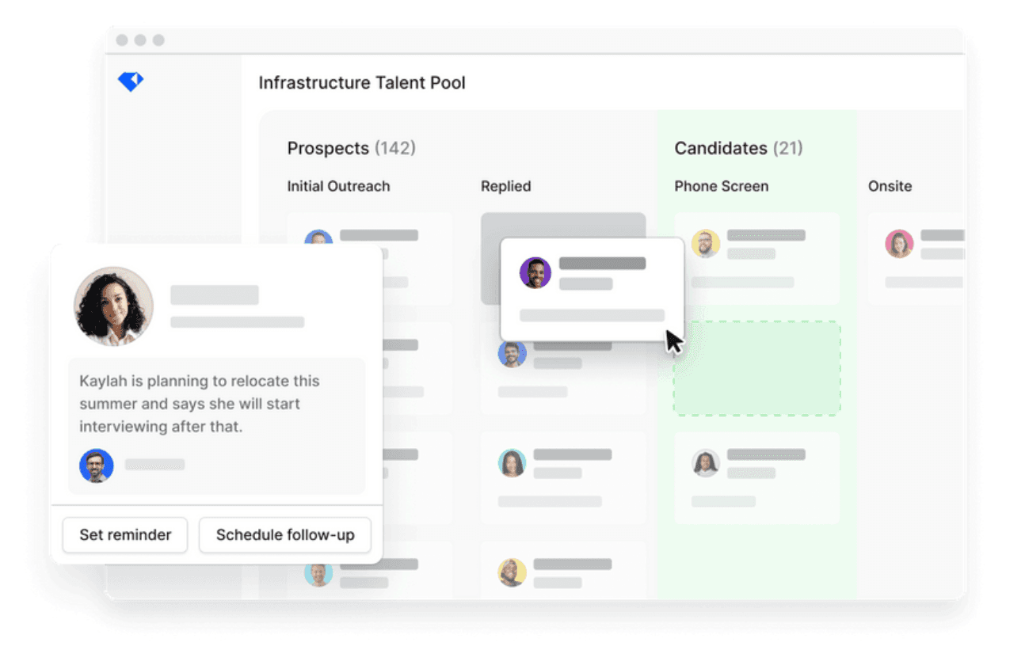The image size is (1025, 646).
Task: Click the avatar of the dragged candidate card
Action: 535,272
